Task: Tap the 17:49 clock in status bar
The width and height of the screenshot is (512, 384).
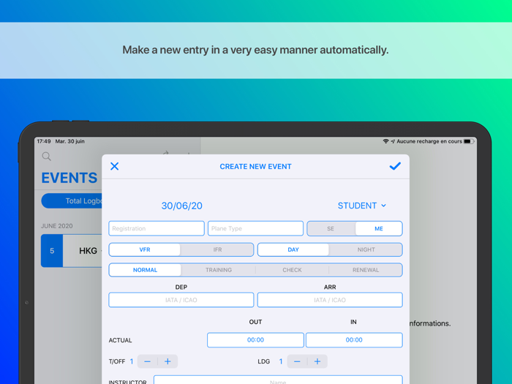Action: (x=44, y=141)
